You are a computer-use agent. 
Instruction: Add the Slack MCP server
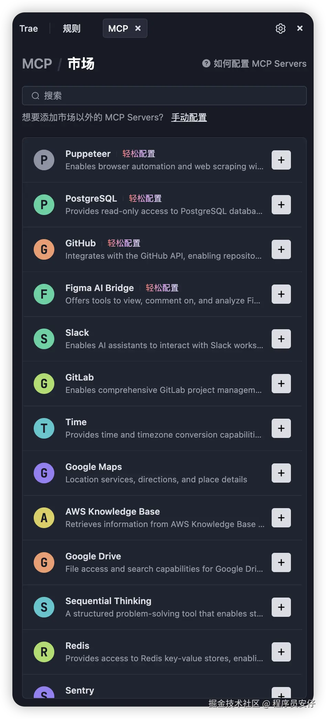coord(281,339)
